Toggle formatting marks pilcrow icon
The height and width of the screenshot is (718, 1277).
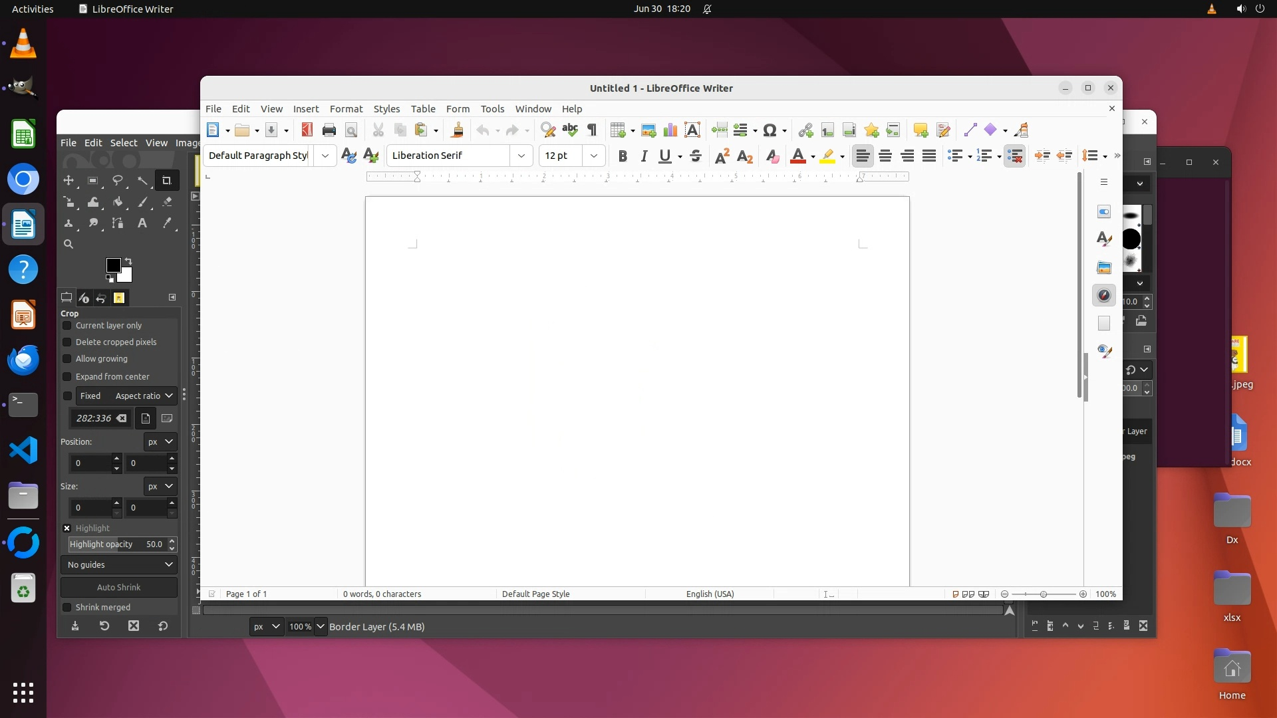pyautogui.click(x=592, y=130)
